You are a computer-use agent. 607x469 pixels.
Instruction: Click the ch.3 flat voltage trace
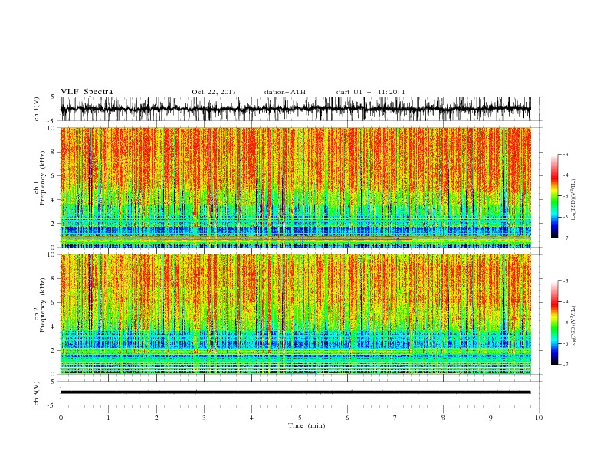(295, 392)
